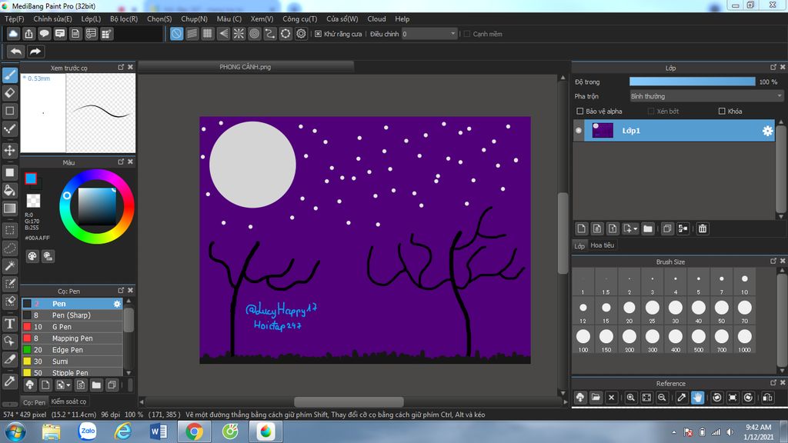The image size is (788, 443).
Task: Open the color palette icon
Action: 32,256
